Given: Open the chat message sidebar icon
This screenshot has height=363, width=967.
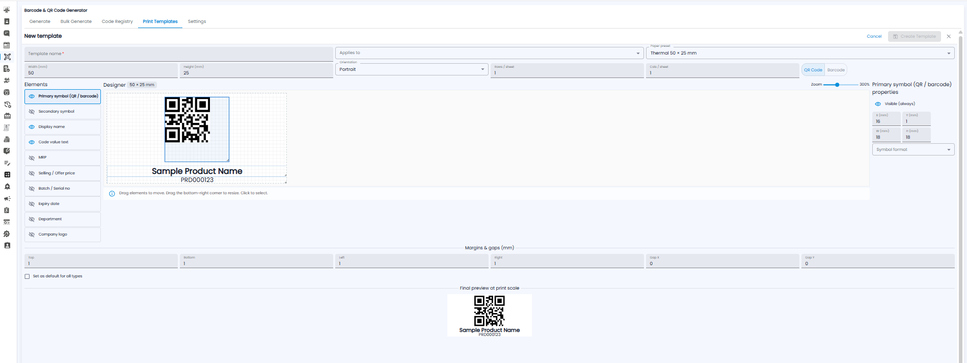Looking at the screenshot, I should [x=7, y=33].
